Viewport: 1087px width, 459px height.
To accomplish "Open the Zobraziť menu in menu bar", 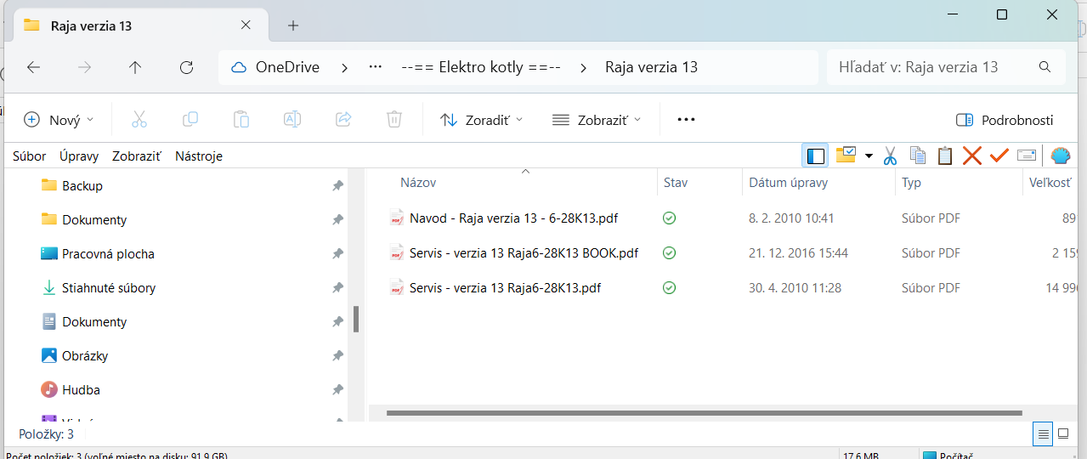I will [137, 156].
